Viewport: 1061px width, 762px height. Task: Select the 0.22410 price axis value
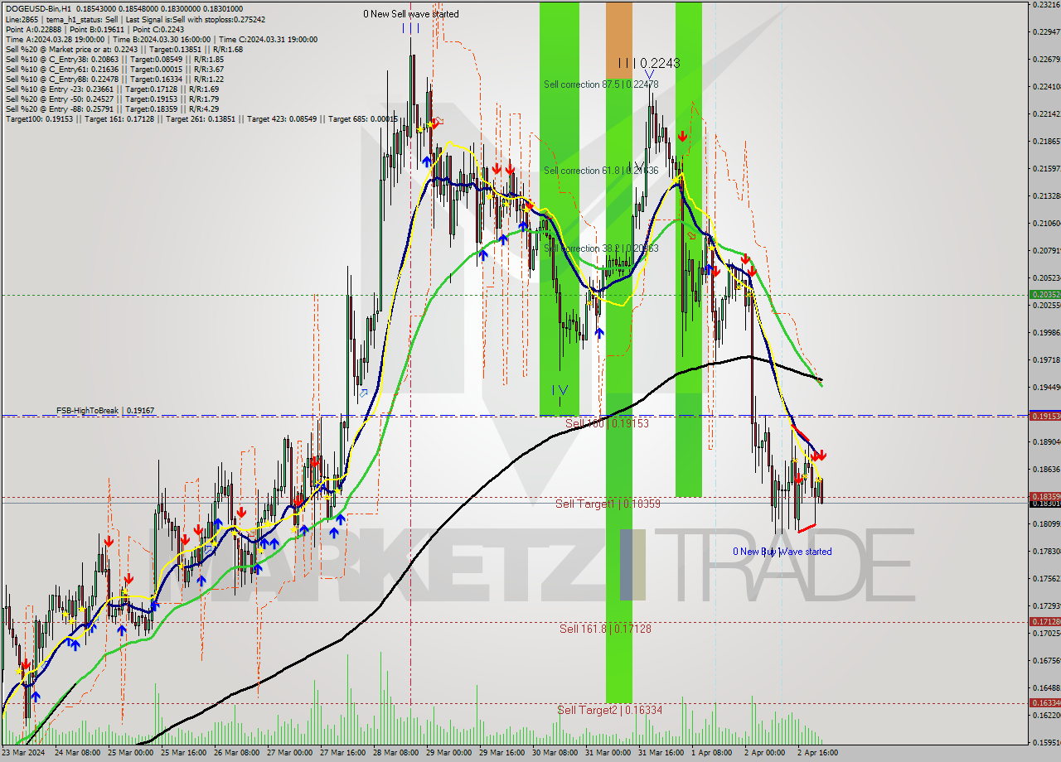pos(1046,87)
